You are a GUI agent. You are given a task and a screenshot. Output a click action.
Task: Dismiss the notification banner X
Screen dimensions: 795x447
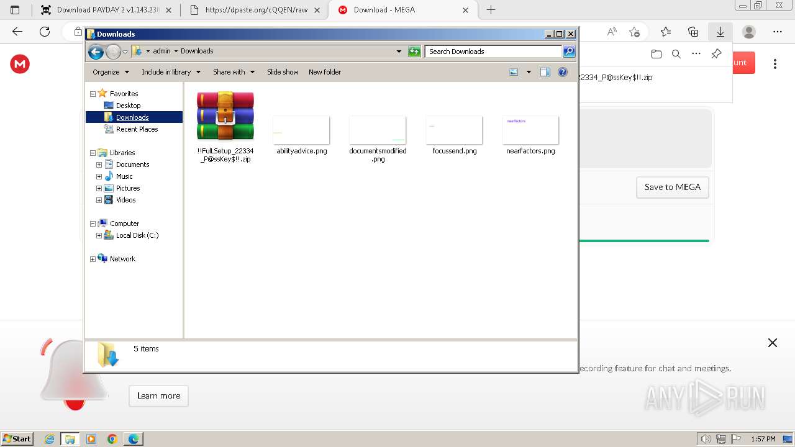pyautogui.click(x=773, y=343)
